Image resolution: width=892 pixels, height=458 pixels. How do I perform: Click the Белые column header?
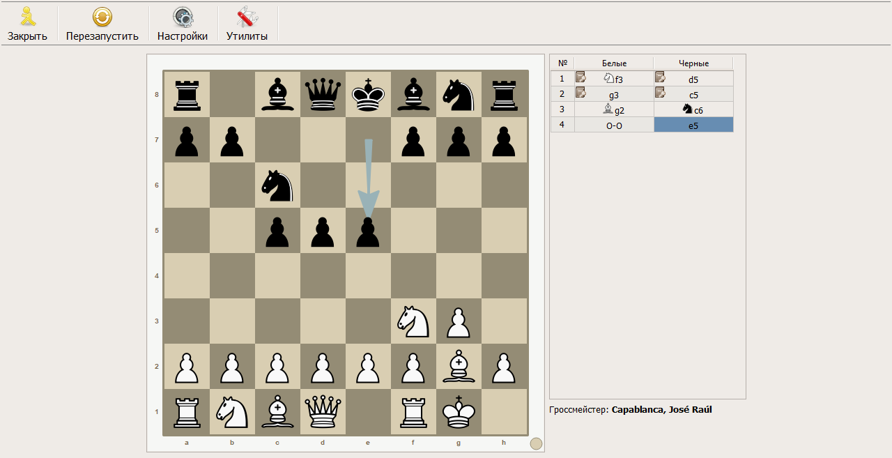614,63
